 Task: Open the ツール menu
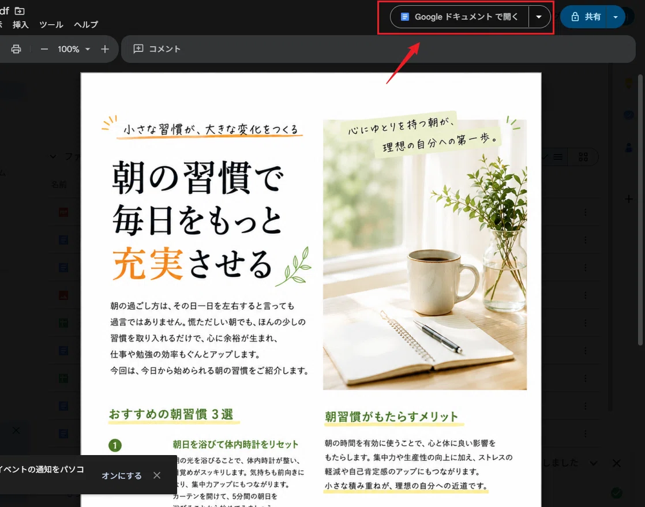pos(51,25)
